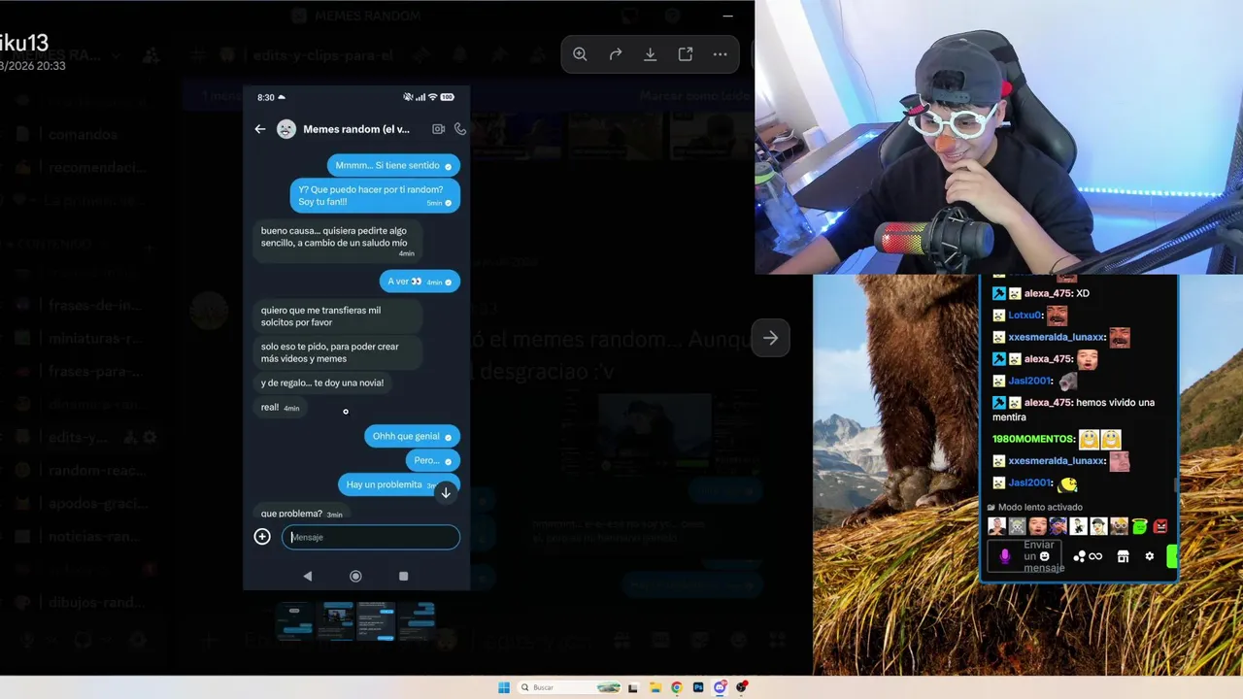Image resolution: width=1243 pixels, height=699 pixels.
Task: Zoom in on the Discord image viewer
Action: pyautogui.click(x=580, y=54)
